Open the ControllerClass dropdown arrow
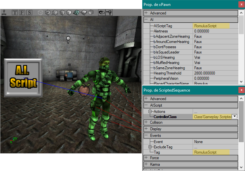The height and width of the screenshot is (171, 245). [235, 117]
